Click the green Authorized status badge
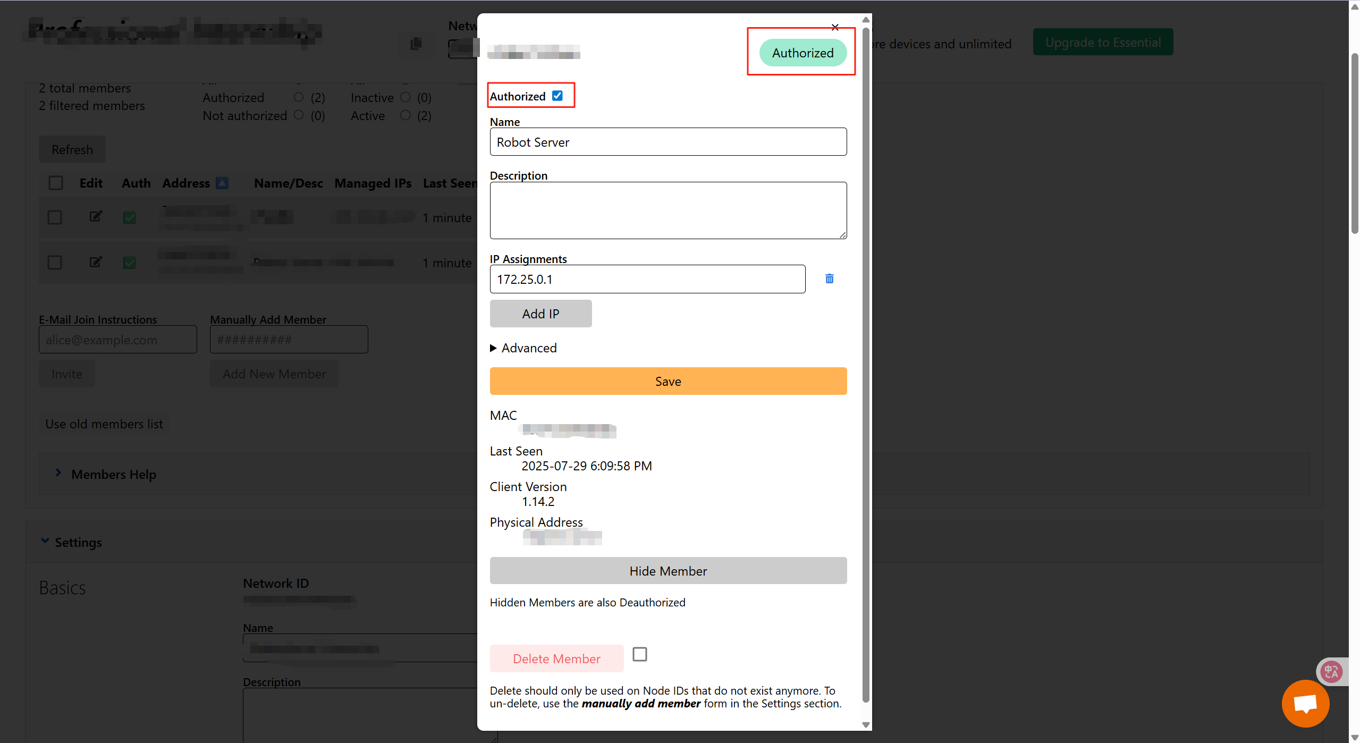 [x=803, y=53]
